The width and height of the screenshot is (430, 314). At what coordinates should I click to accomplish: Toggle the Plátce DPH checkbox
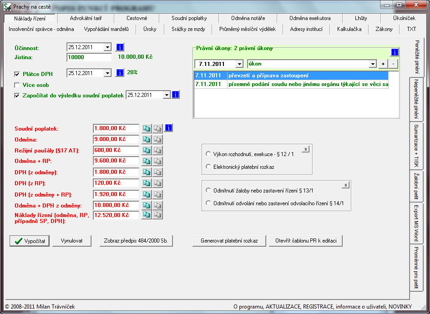point(17,74)
